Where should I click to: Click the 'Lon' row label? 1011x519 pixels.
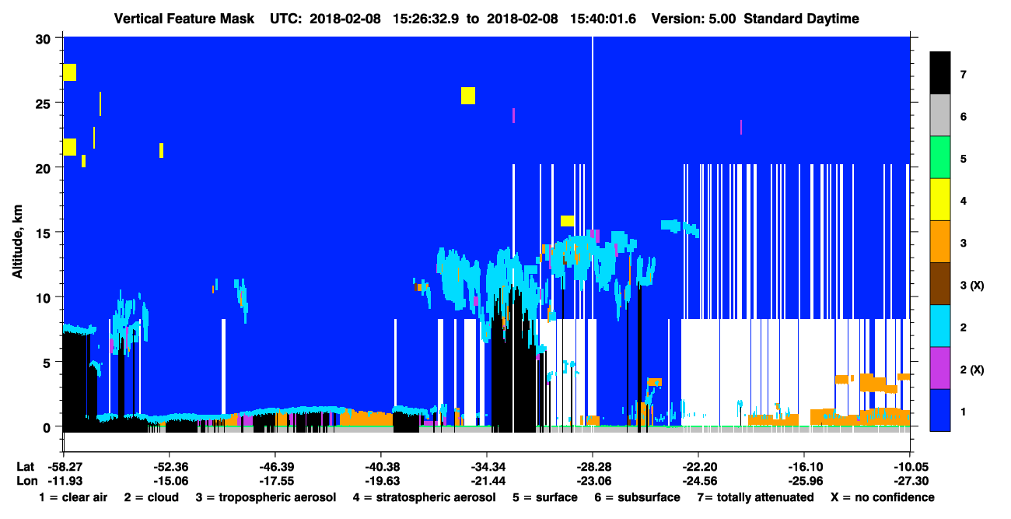(x=26, y=481)
